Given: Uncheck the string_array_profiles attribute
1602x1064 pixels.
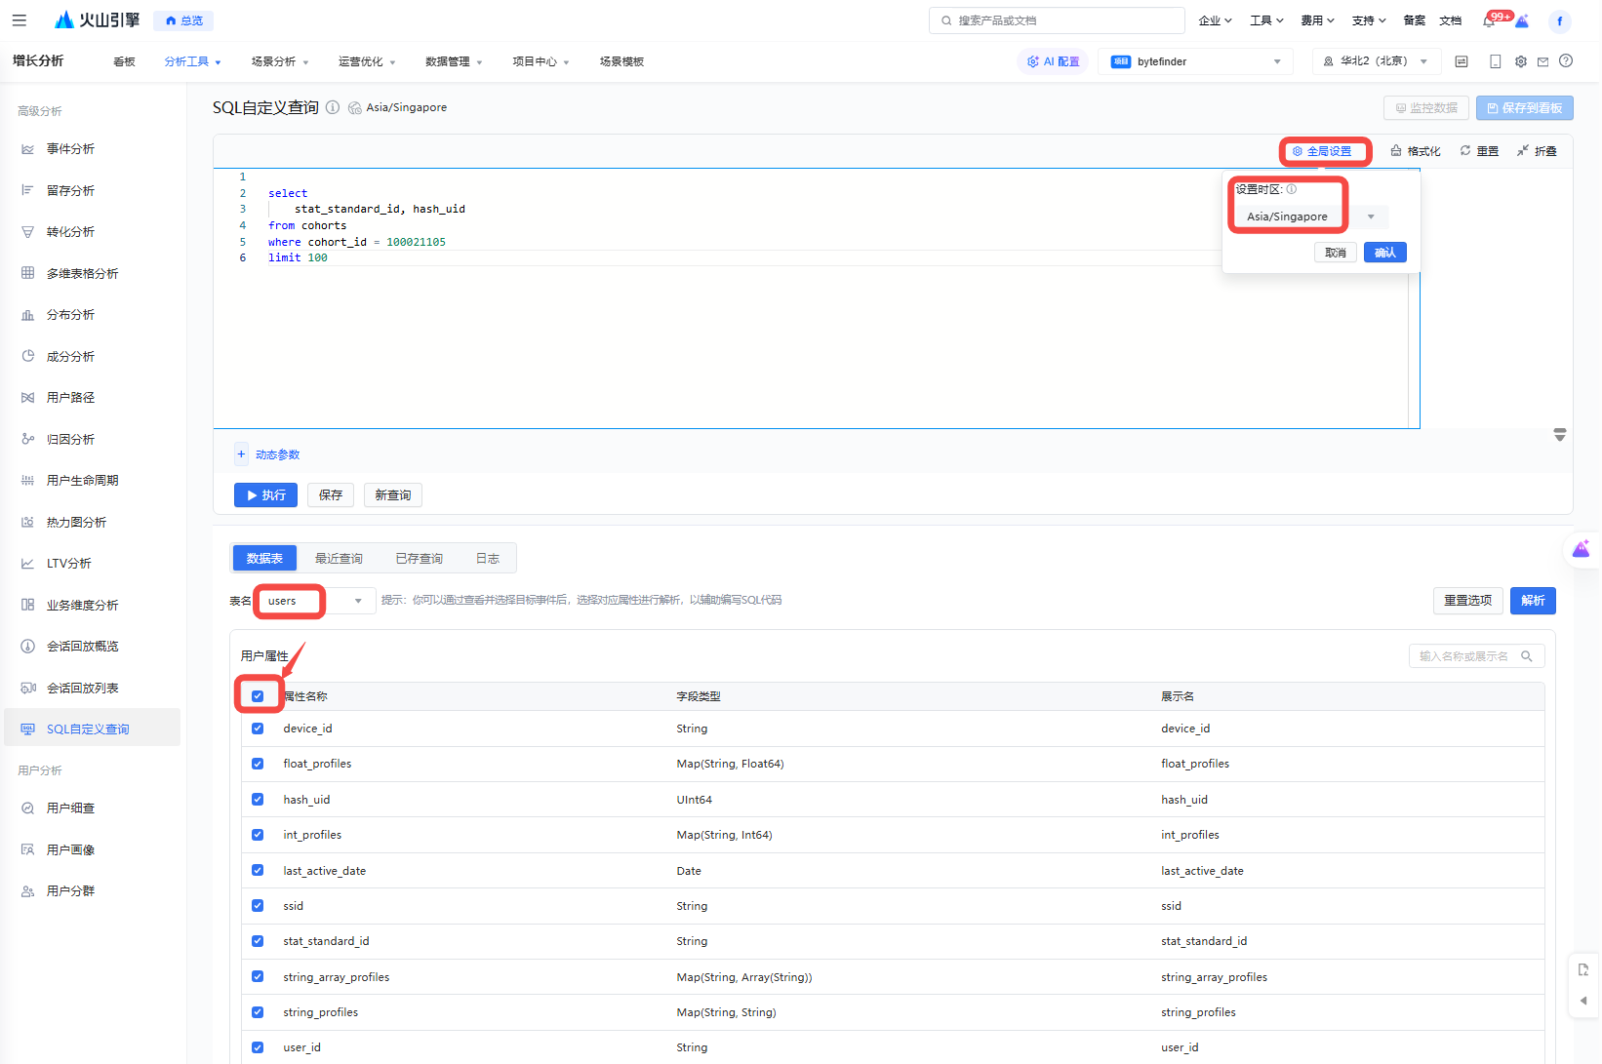Looking at the screenshot, I should [258, 976].
